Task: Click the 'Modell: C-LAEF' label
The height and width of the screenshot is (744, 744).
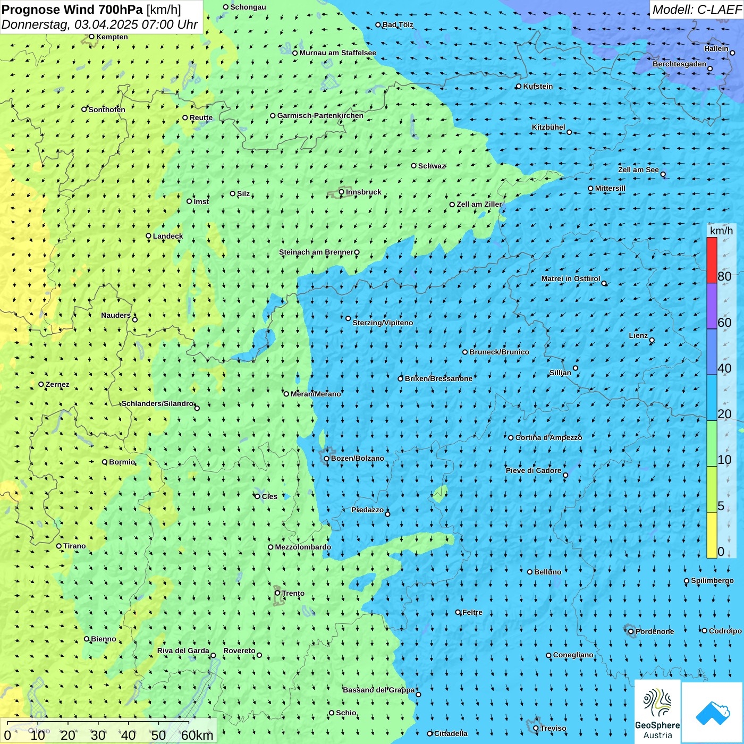Action: [696, 10]
